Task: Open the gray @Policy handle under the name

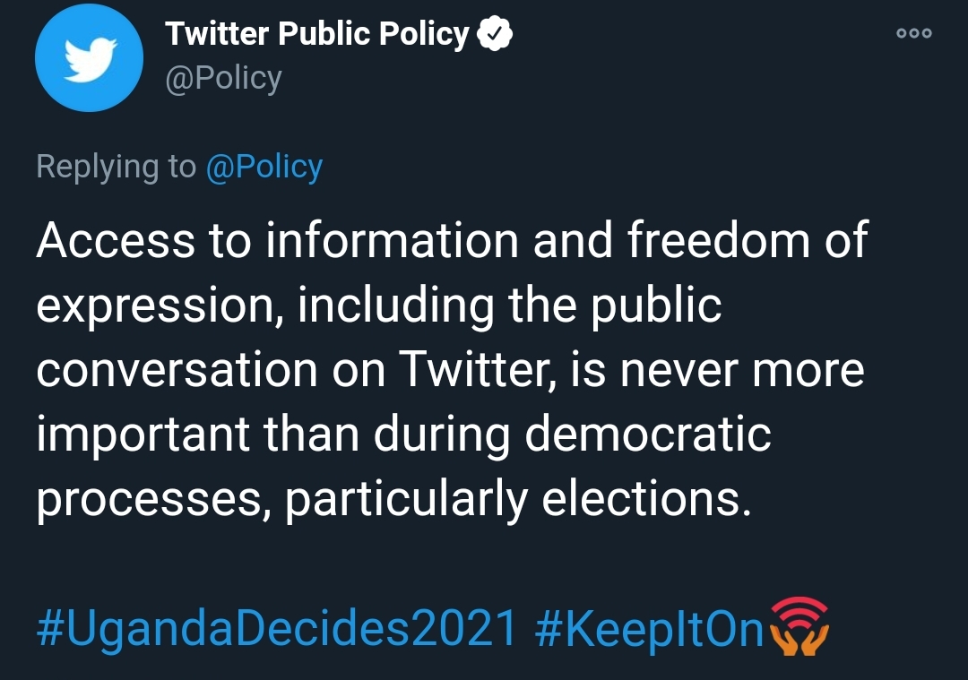Action: click(x=223, y=78)
